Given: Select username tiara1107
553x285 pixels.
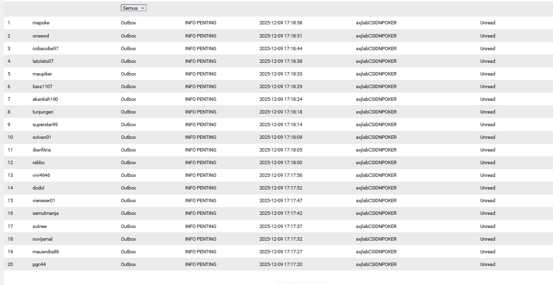Looking at the screenshot, I should click(42, 87).
